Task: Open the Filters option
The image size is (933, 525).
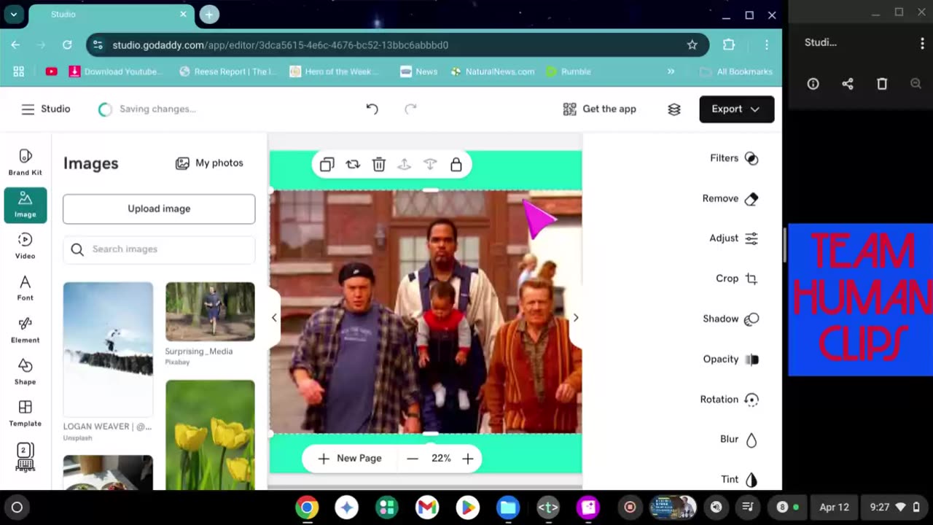Action: (x=734, y=158)
